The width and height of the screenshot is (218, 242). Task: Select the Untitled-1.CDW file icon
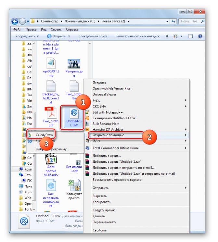click(x=74, y=113)
